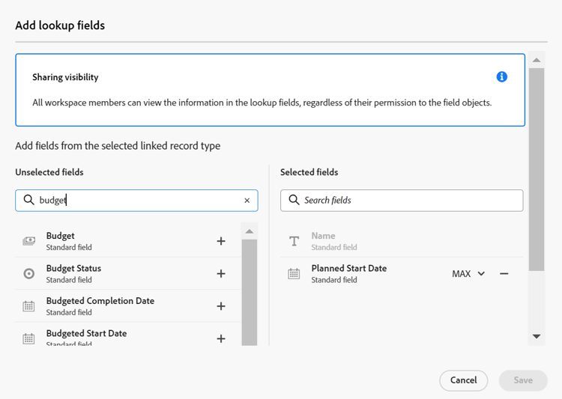Add the Budget field with plus icon

[221, 241]
